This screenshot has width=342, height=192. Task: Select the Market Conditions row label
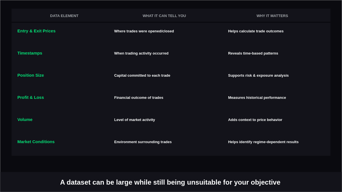tap(36, 142)
